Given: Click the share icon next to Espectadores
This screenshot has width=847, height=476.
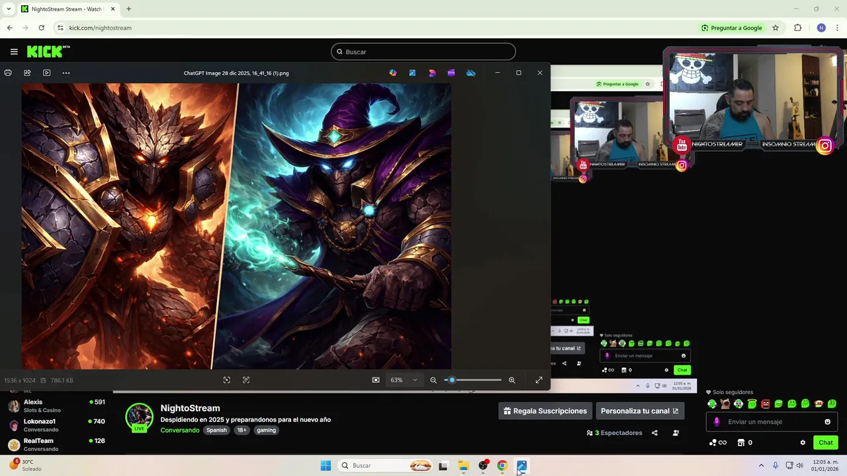Looking at the screenshot, I should pyautogui.click(x=654, y=433).
